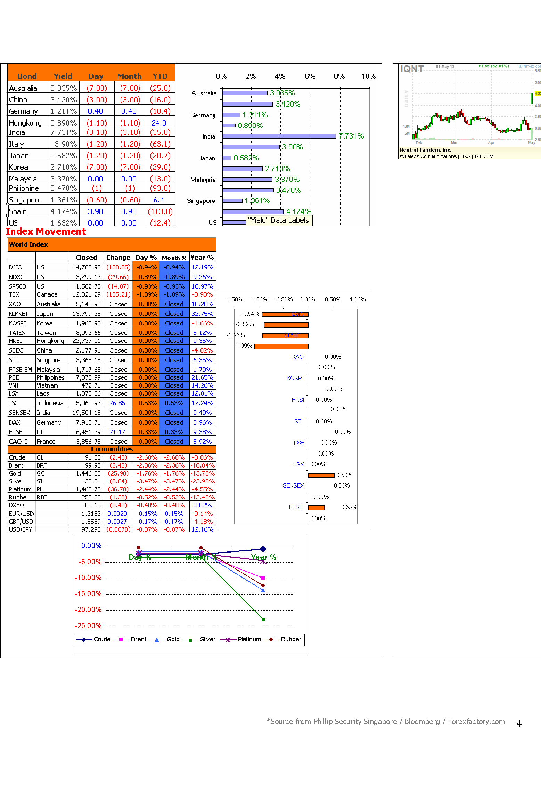The width and height of the screenshot is (541, 789).
Task: Click the IQNT ticker title
Action: [412, 69]
